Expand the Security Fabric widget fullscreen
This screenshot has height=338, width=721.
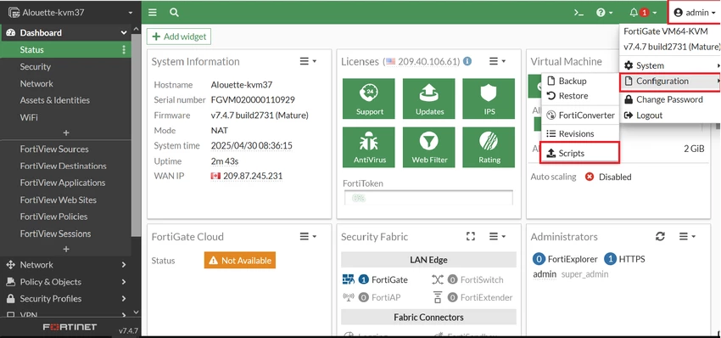tap(471, 236)
